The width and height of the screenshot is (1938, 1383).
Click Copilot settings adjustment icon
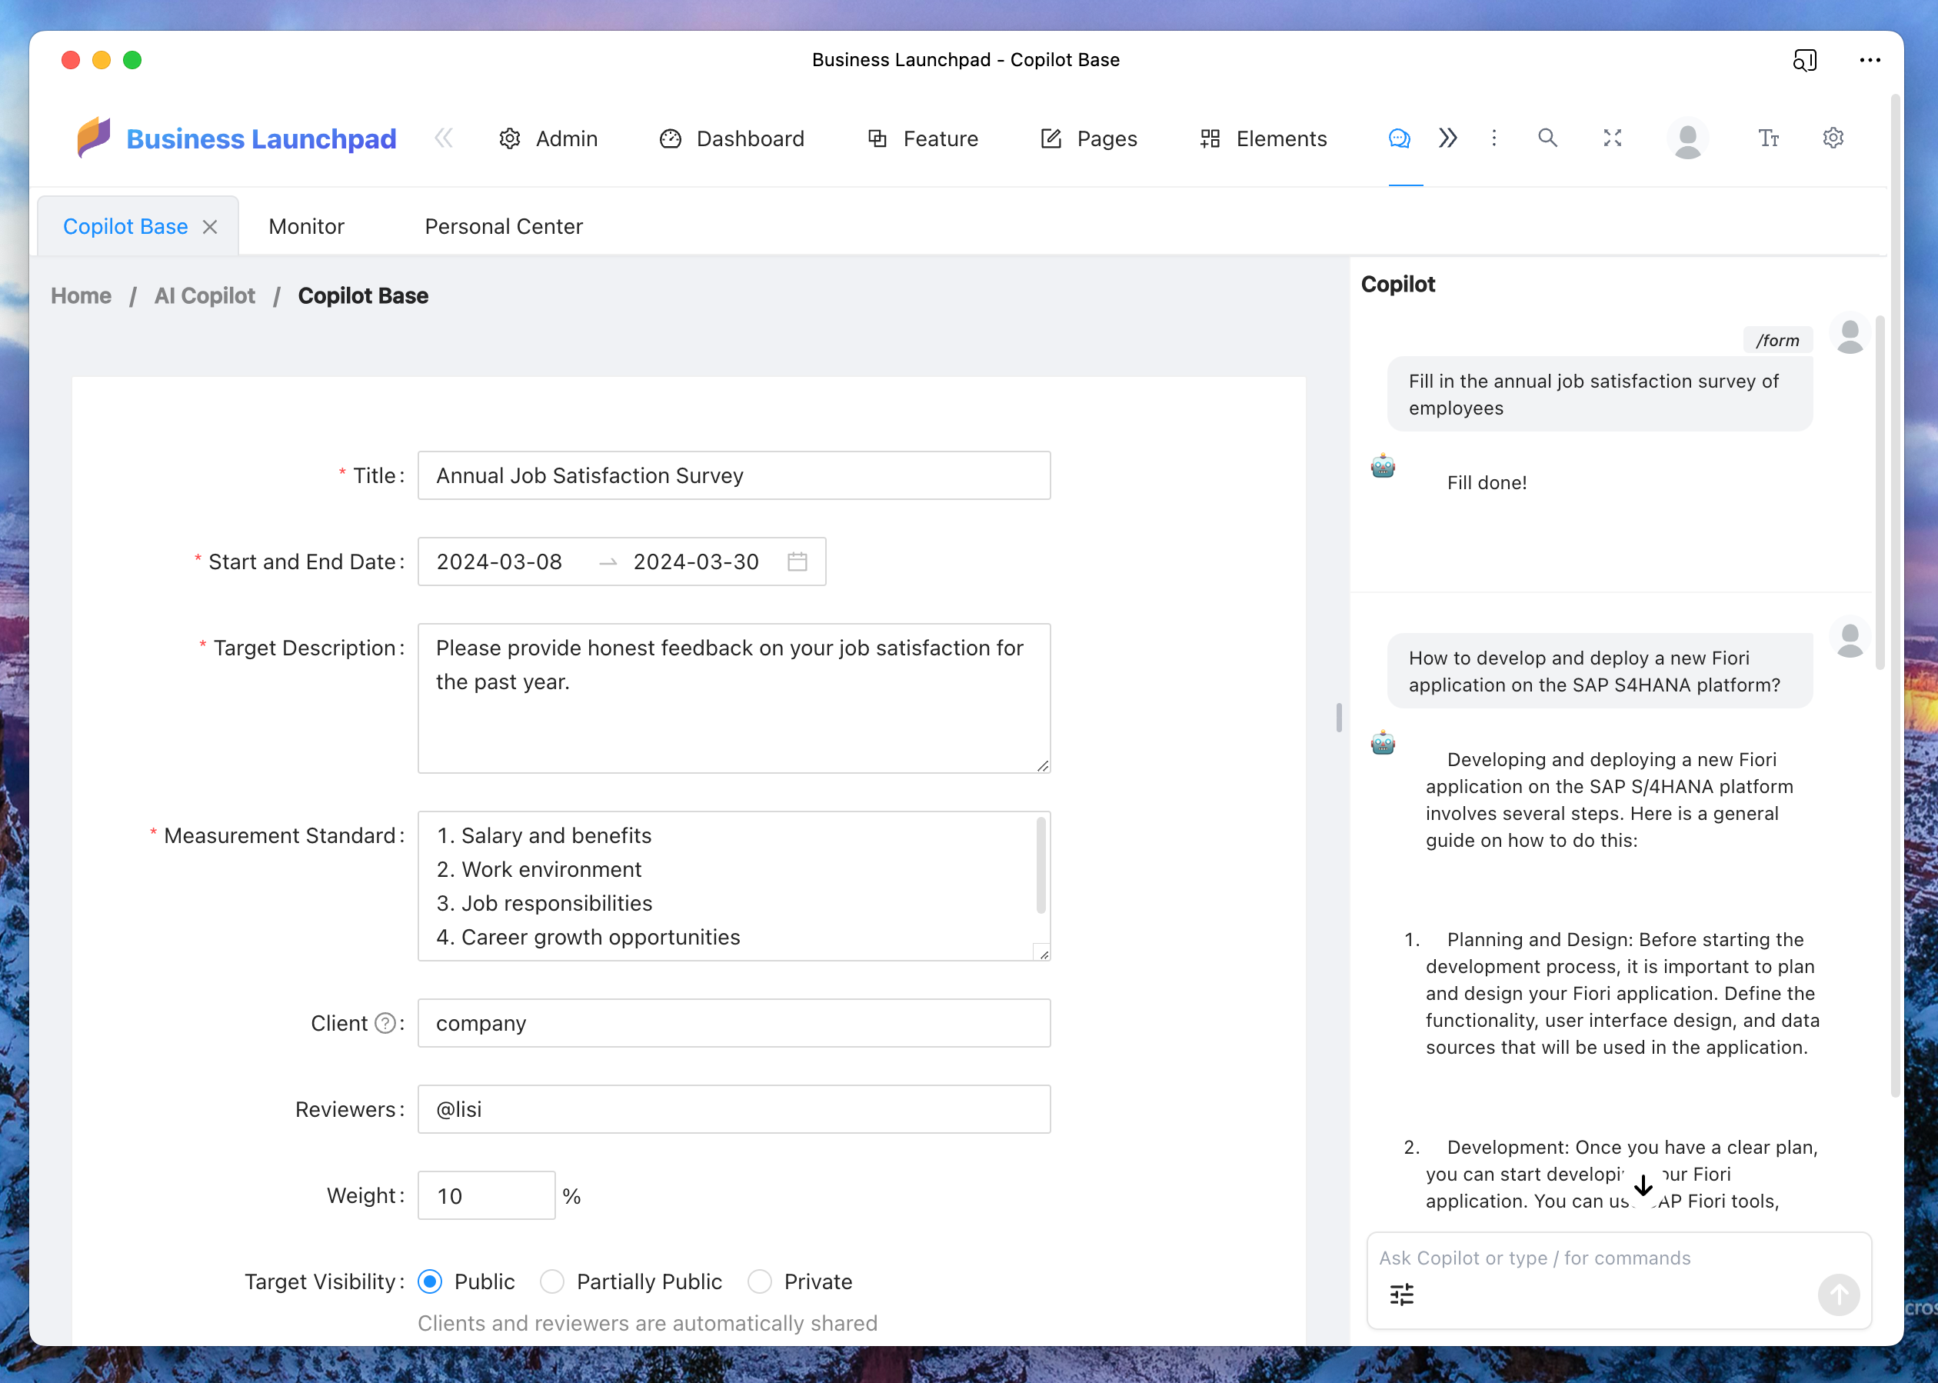[1399, 1296]
